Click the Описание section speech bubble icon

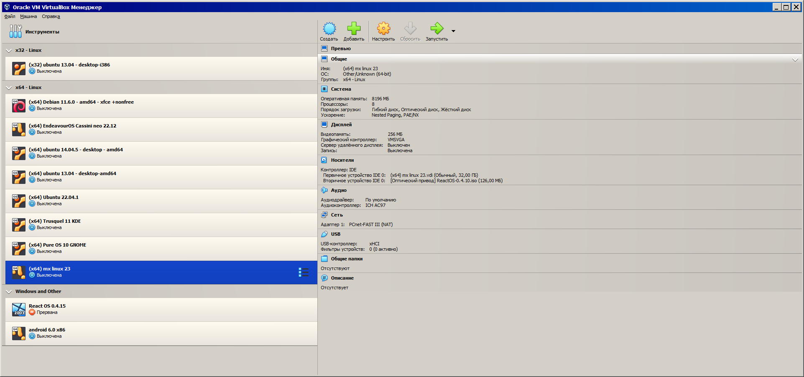tap(324, 278)
